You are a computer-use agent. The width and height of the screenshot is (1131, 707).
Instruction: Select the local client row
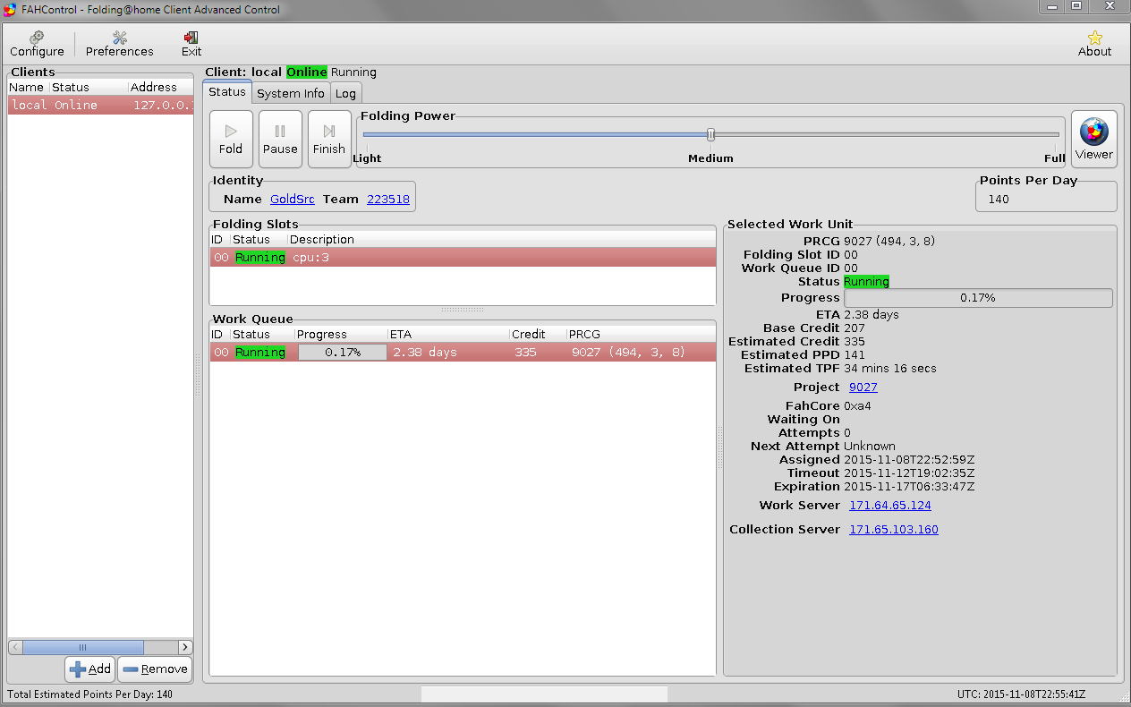click(100, 105)
